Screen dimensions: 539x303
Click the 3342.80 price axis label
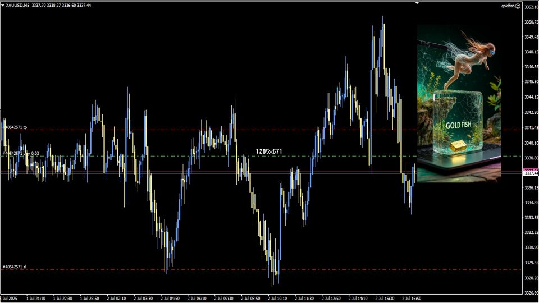click(x=531, y=112)
